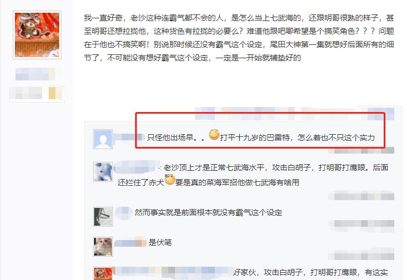Open the blurred username before '然而事实就是'
Screen dimensions: 407x280
click(x=123, y=212)
